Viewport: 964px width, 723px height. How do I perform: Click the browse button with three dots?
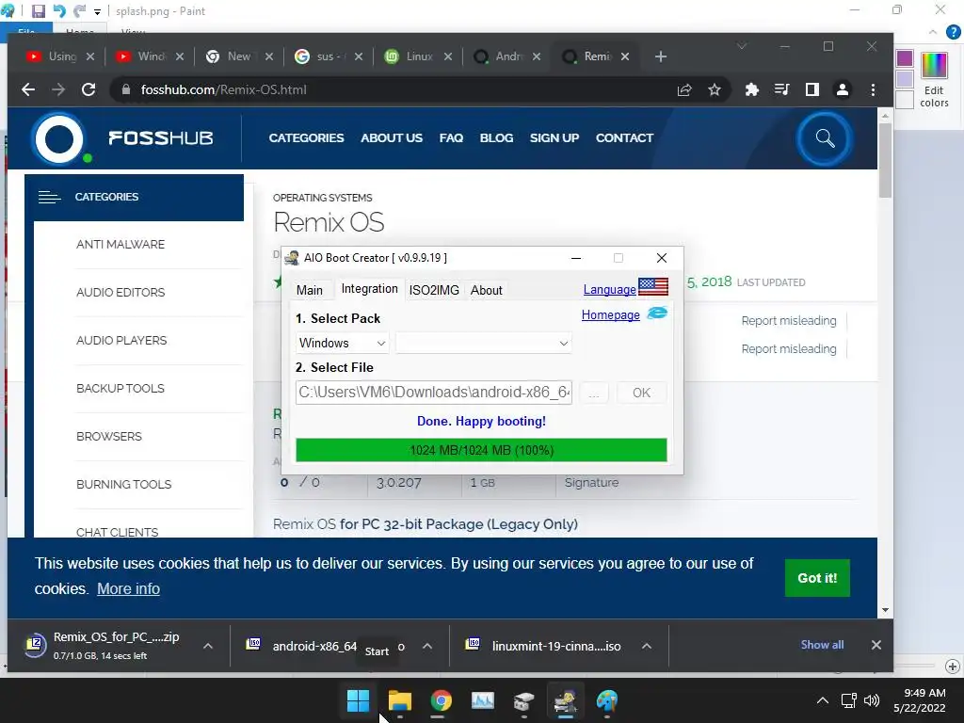593,393
